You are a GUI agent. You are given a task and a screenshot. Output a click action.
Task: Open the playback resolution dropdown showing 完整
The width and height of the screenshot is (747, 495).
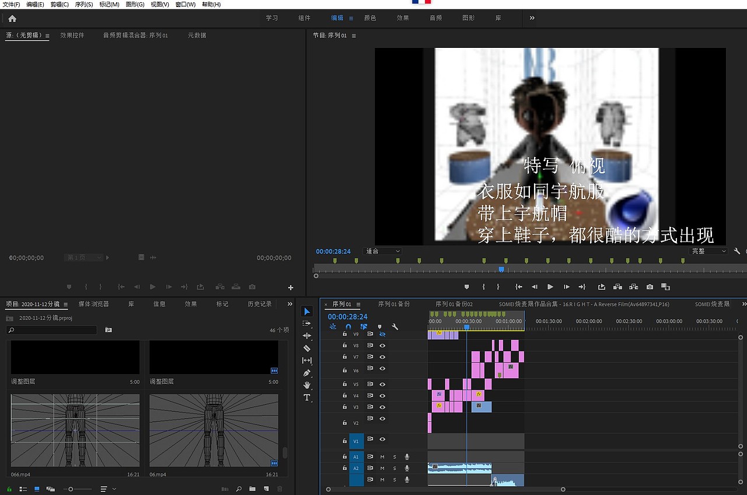pyautogui.click(x=708, y=251)
